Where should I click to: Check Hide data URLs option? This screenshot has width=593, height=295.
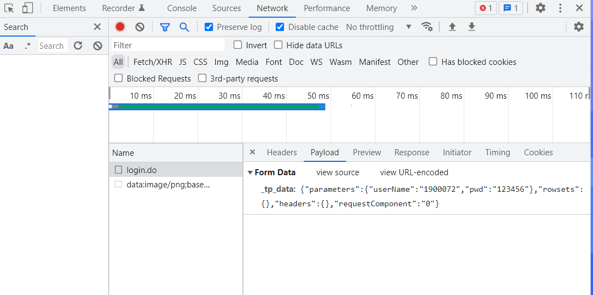point(278,45)
